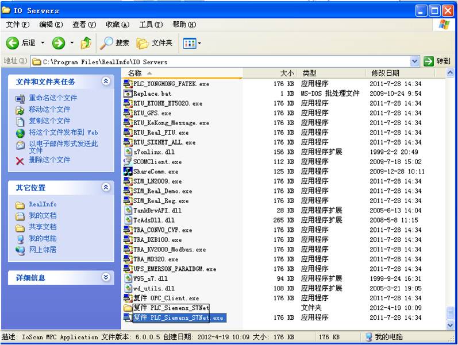This screenshot has width=458, height=345.
Task: Open the 工具(T) menu
Action: click(150, 25)
